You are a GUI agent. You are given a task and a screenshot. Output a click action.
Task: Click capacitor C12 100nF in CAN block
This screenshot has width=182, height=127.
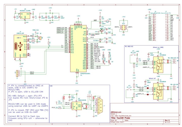click(70, 97)
